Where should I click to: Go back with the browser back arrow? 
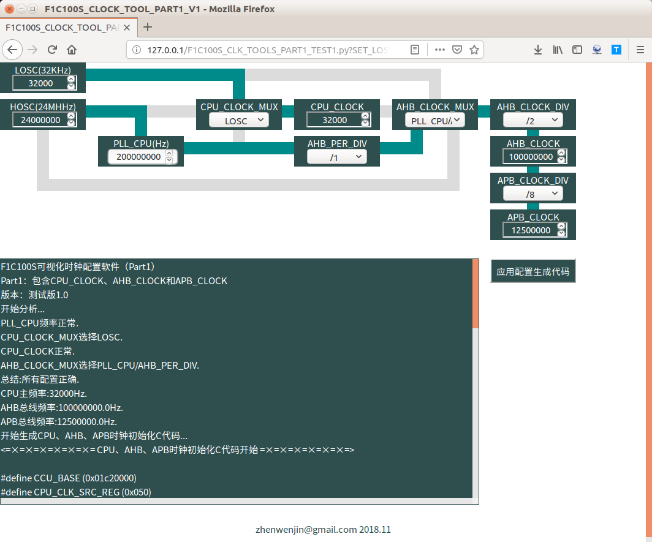12,50
